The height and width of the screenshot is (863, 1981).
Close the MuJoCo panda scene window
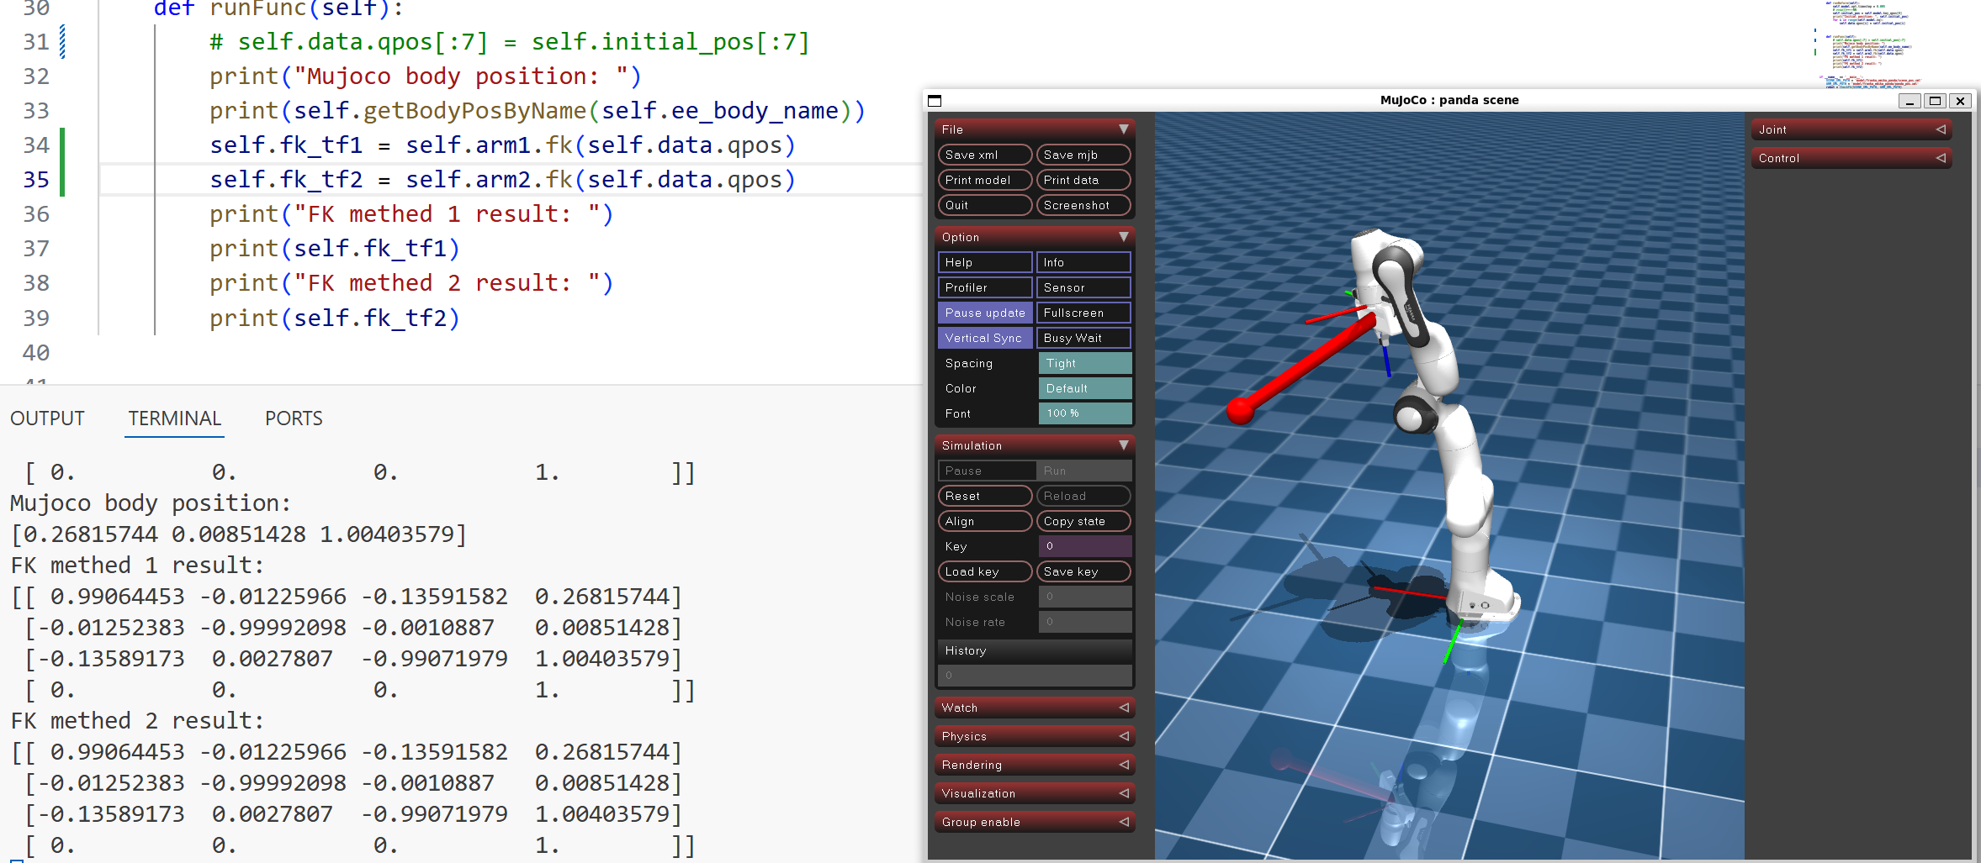(1960, 101)
